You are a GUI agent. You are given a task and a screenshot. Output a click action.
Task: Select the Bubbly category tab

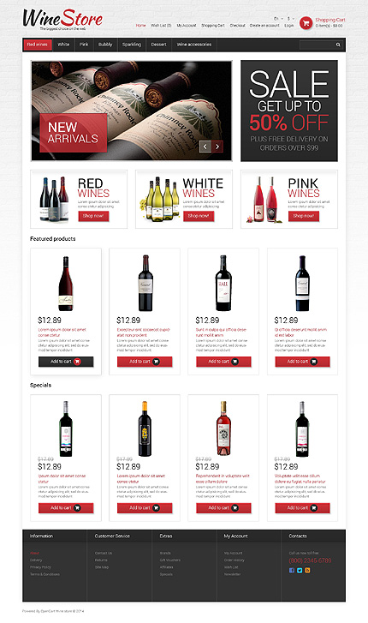pos(105,45)
